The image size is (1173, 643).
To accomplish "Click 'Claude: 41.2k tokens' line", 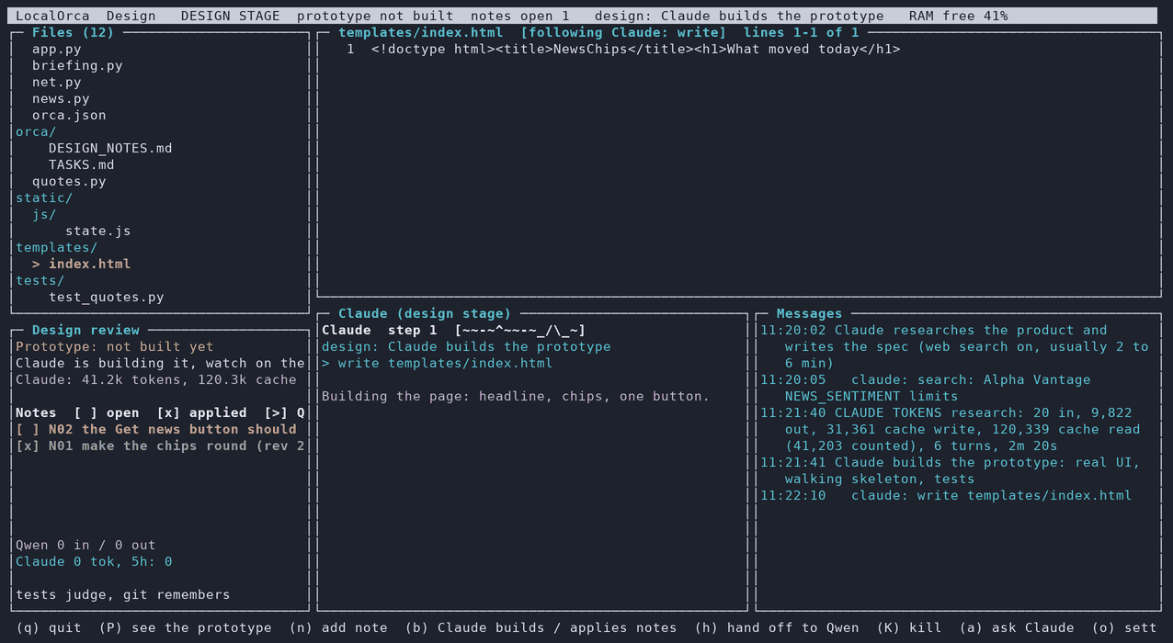I will tap(156, 379).
